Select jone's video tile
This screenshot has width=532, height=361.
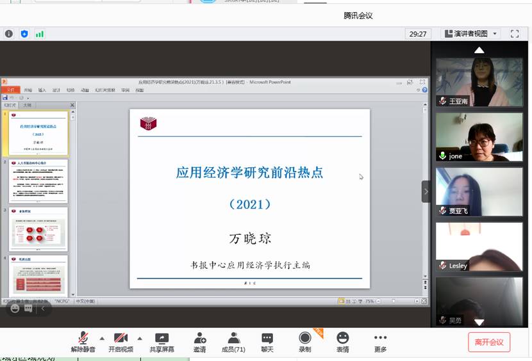[479, 137]
